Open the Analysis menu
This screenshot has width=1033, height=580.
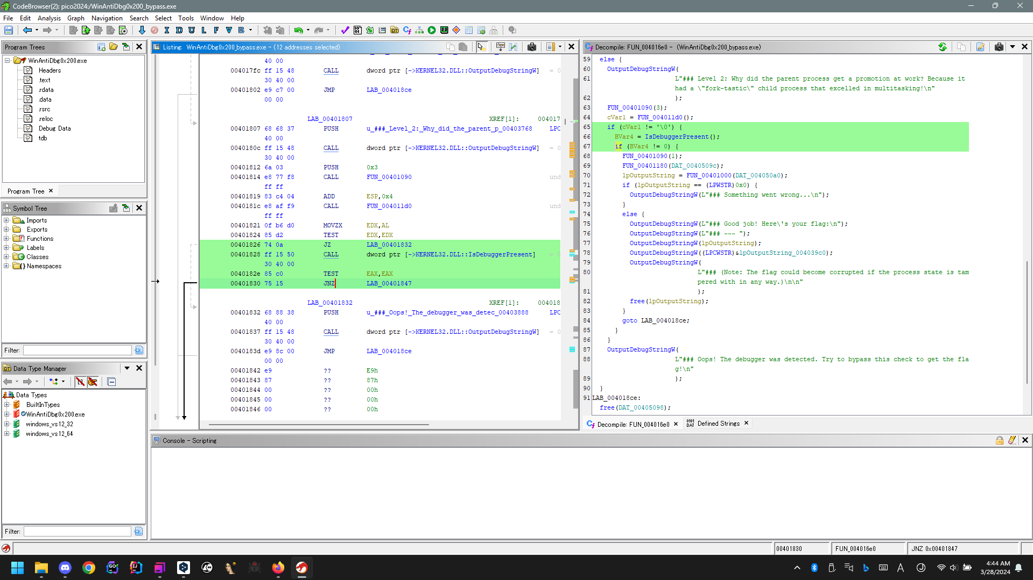click(x=49, y=18)
